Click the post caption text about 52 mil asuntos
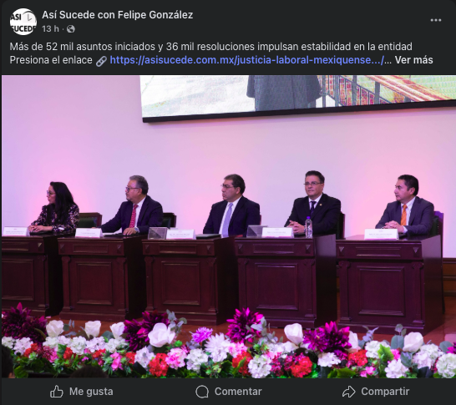Viewport: 456px width, 405px height. pos(210,47)
